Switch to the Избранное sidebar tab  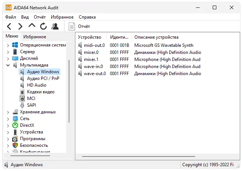click(x=35, y=37)
